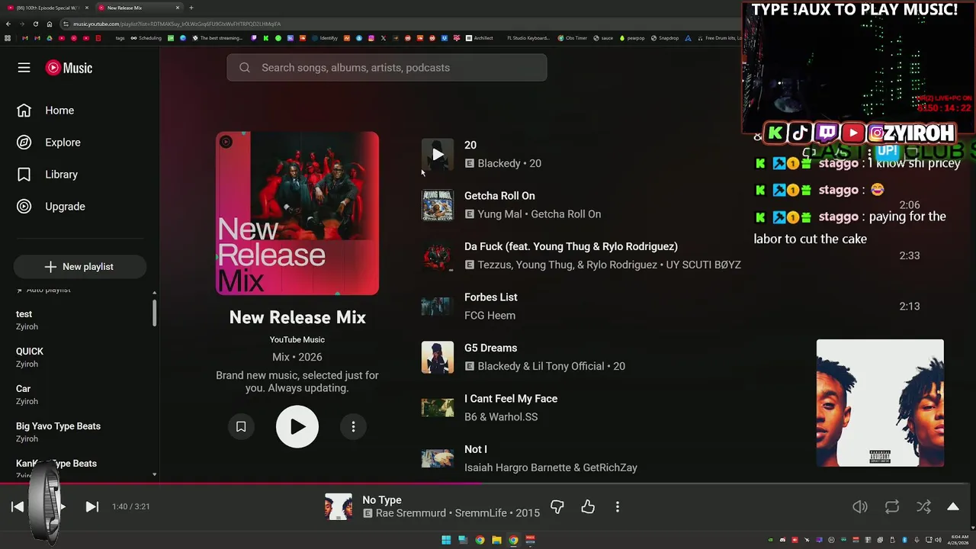The image size is (976, 549).
Task: Select Forbes List track
Action: pyautogui.click(x=491, y=297)
